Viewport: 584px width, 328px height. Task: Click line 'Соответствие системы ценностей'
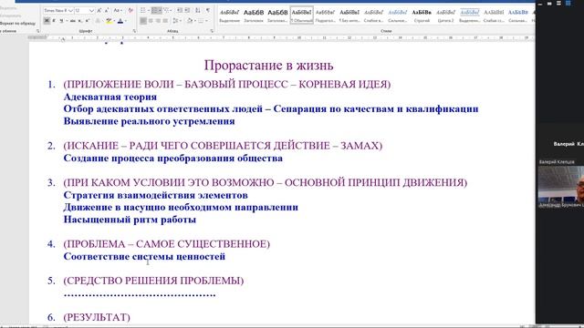(144, 256)
